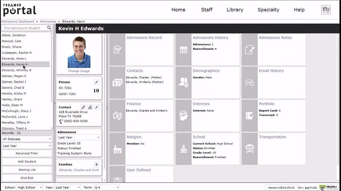Select Edwards, Whitney B in list

pos(17,70)
